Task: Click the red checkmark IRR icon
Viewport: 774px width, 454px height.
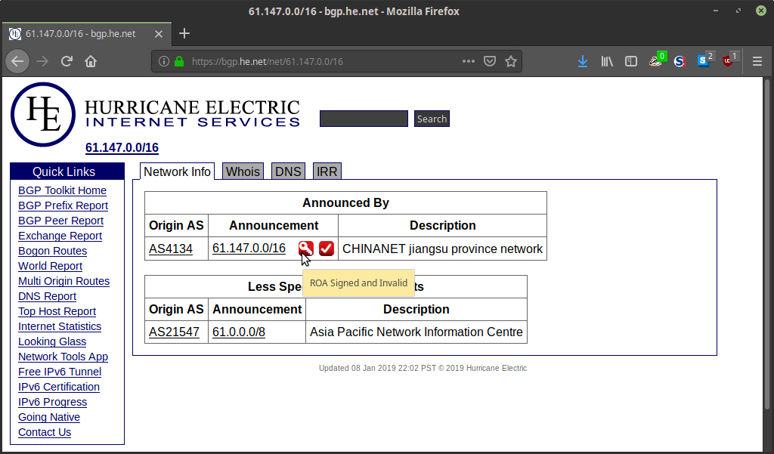Action: pyautogui.click(x=327, y=249)
